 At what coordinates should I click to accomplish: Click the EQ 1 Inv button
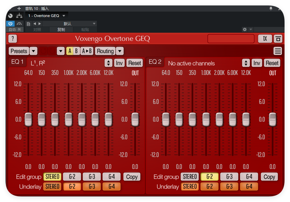coord(119,63)
